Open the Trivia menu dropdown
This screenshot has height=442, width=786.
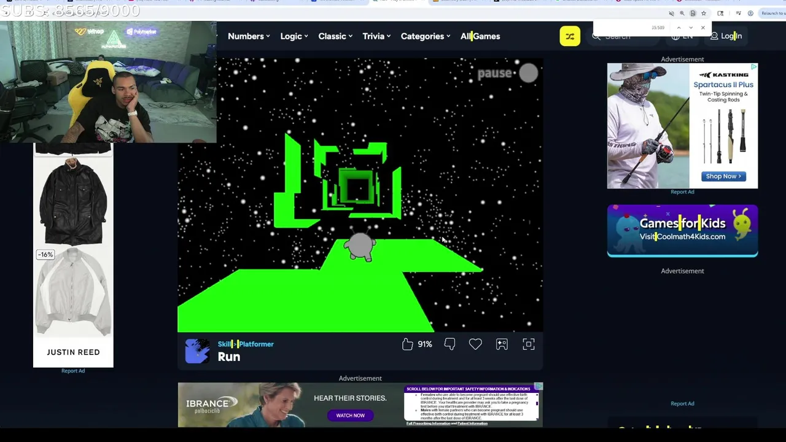tap(376, 36)
